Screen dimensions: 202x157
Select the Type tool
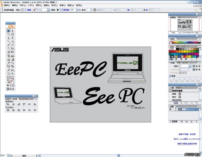click(x=13, y=38)
